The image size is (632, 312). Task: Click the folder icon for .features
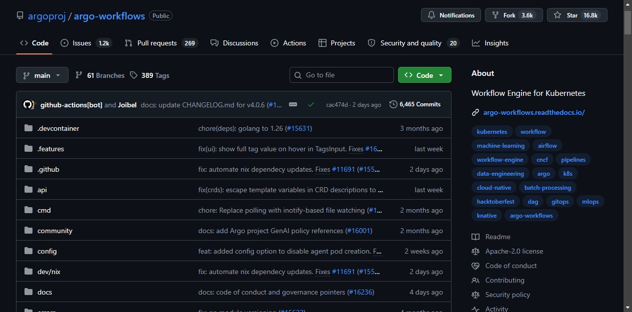coord(28,149)
